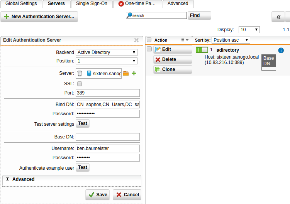The height and width of the screenshot is (204, 290).
Task: Click New Authentication Server button
Action: click(39, 17)
